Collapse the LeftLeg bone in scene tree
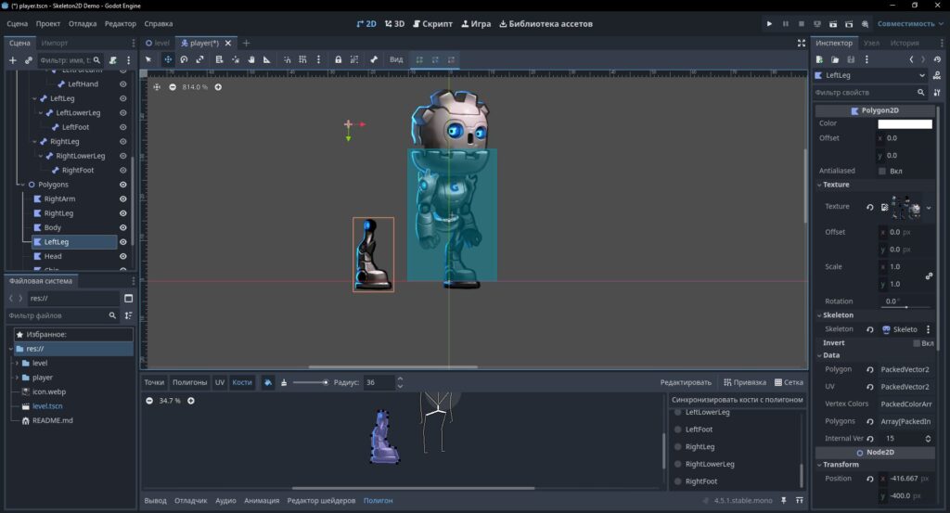950x513 pixels. click(x=34, y=98)
